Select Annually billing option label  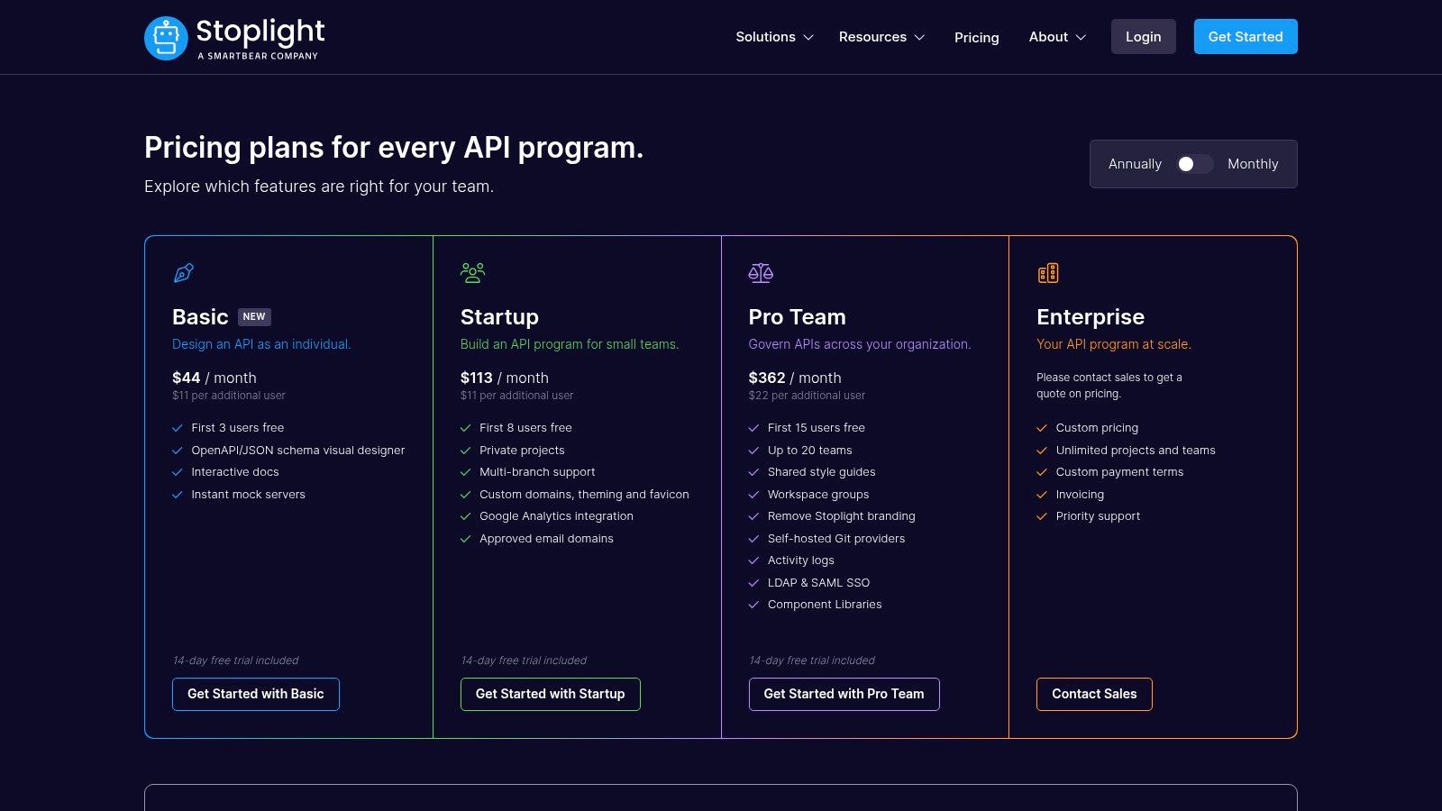(1135, 164)
